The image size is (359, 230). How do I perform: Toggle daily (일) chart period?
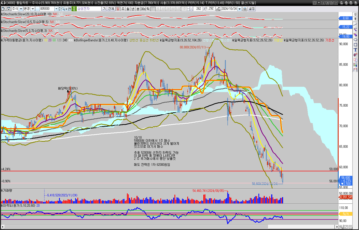(118, 9)
